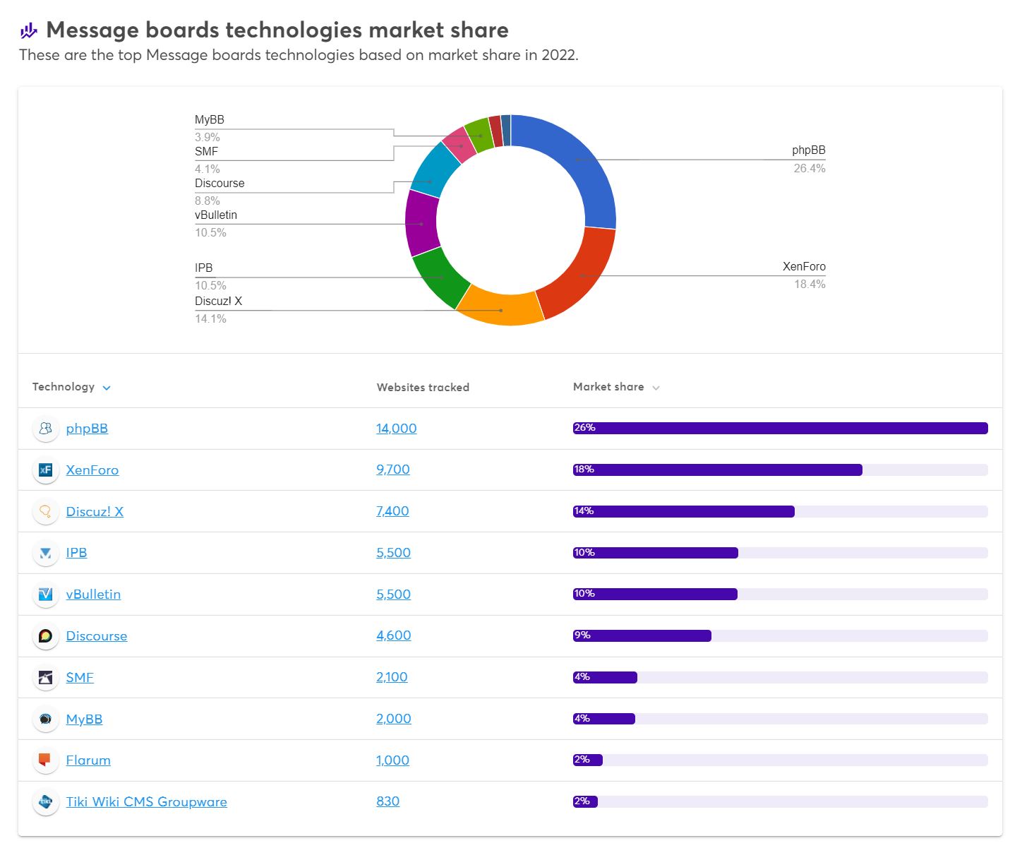Click the IPB logo icon
Image resolution: width=1022 pixels, height=848 pixels.
46,553
